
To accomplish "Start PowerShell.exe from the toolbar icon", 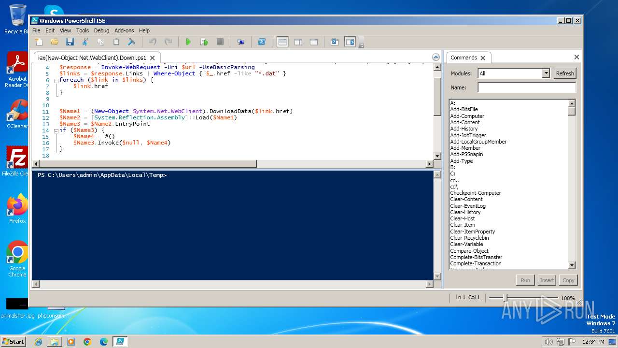I will coord(261,42).
